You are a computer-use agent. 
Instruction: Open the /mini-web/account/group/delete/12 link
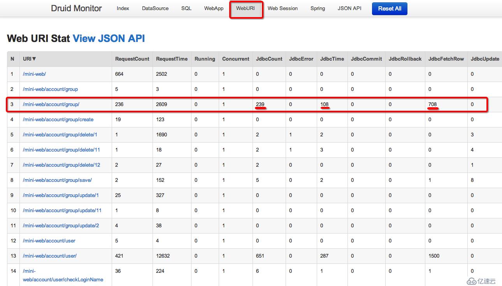pos(61,165)
